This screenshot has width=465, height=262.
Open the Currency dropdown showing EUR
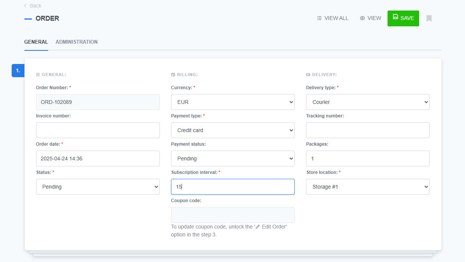click(x=232, y=102)
